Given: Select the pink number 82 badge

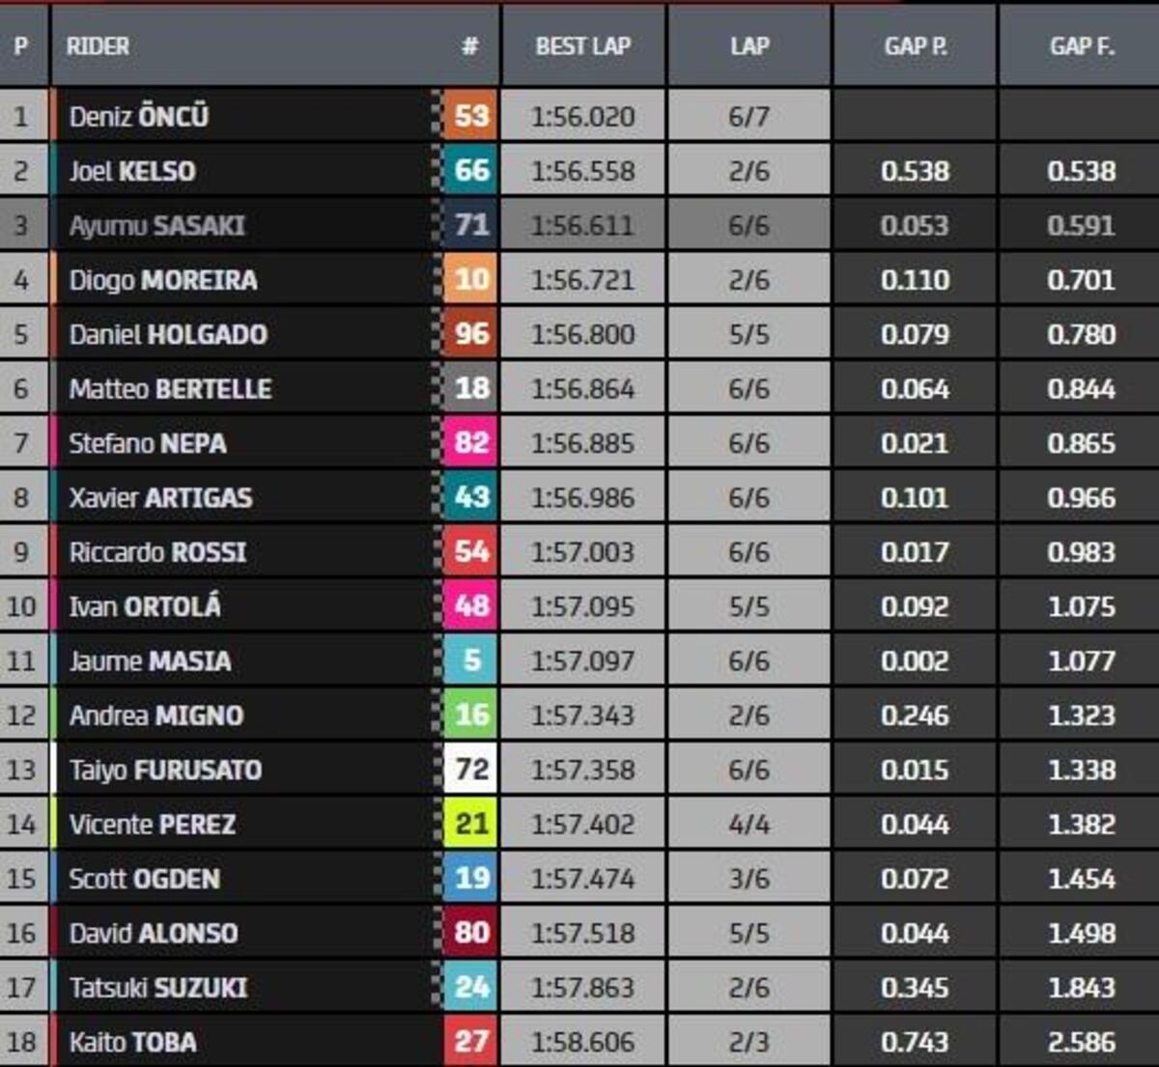Looking at the screenshot, I should point(470,443).
